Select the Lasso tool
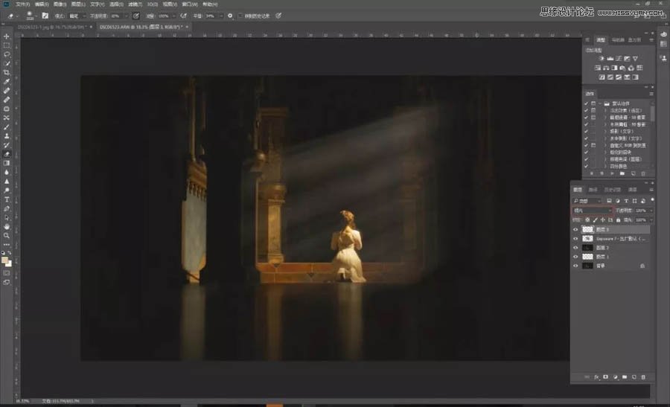670x407 pixels. click(x=7, y=54)
